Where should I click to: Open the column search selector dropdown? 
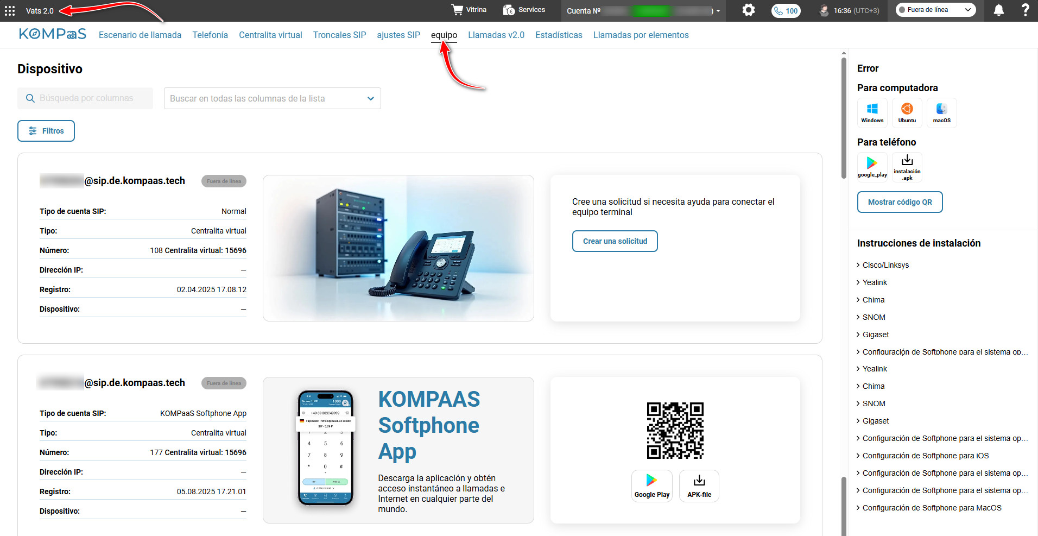pos(272,98)
